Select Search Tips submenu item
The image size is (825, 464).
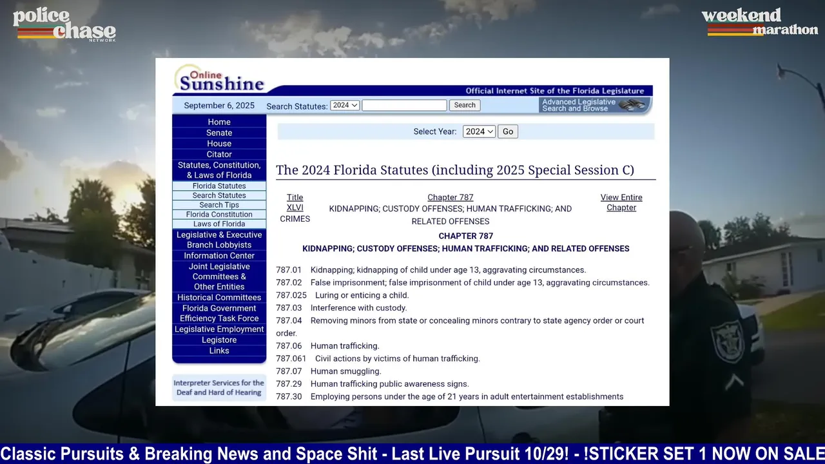click(219, 205)
